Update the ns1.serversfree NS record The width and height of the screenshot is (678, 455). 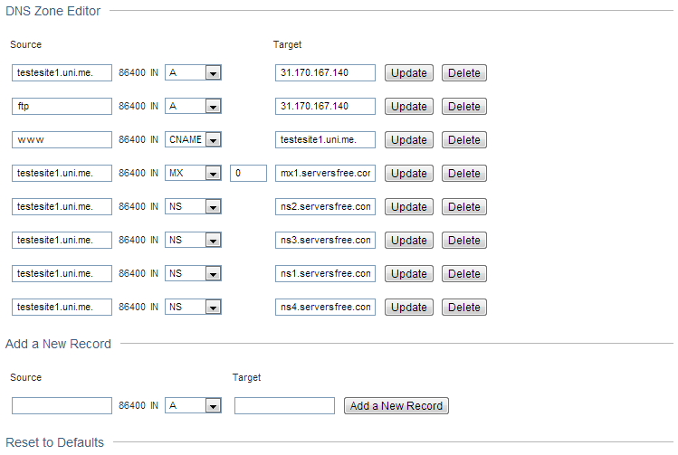click(x=409, y=274)
